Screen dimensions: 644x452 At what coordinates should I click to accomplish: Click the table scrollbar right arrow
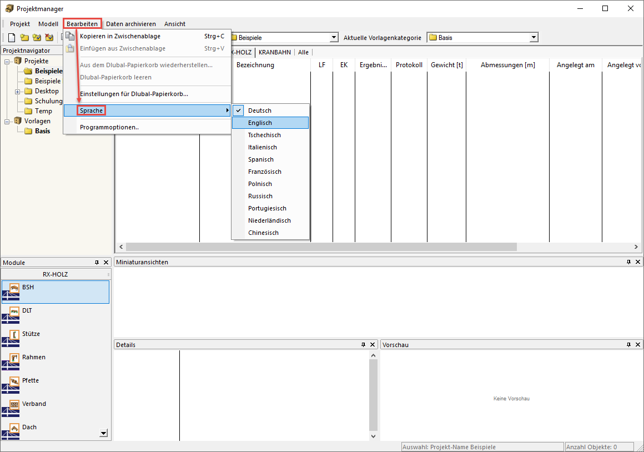pos(636,247)
